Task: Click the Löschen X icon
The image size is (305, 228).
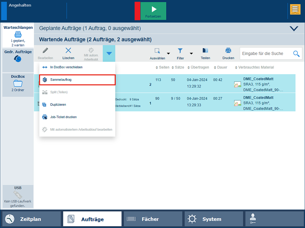Action: (68, 51)
